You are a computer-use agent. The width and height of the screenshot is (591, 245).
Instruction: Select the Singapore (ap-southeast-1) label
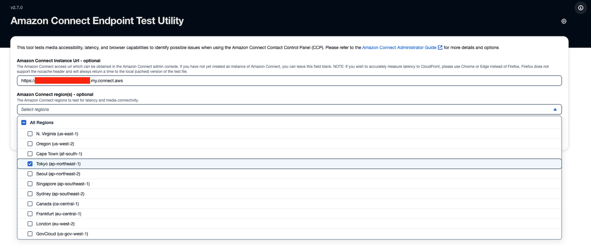tap(63, 184)
